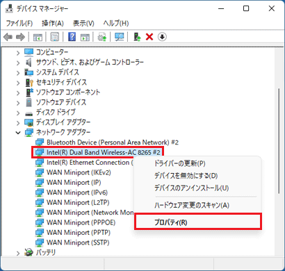This screenshot has height=271, width=285.
Task: Click the device tree vertical scrollbar
Action: tap(279, 141)
